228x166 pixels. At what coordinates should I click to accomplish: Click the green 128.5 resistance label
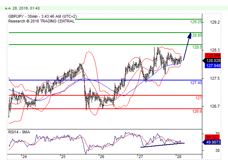pos(197,47)
